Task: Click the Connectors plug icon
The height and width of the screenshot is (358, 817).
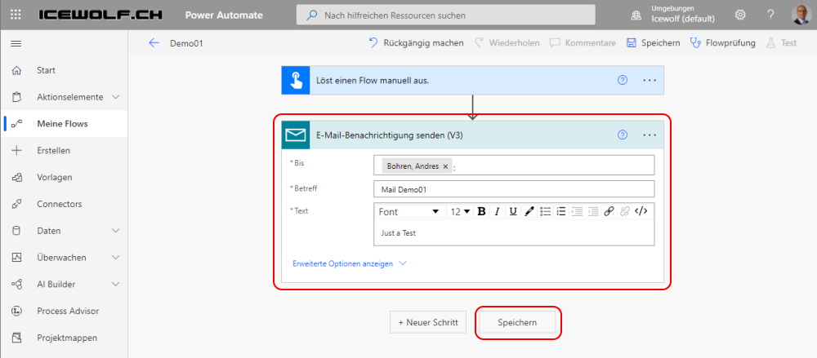Action: click(x=16, y=204)
